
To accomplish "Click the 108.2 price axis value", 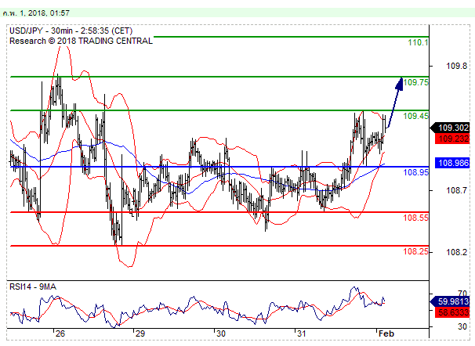I will pos(456,252).
